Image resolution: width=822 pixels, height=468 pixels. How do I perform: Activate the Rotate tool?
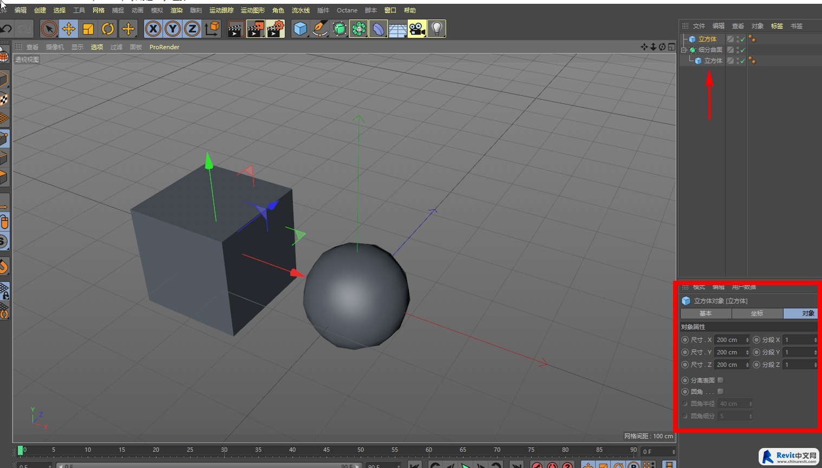[x=108, y=29]
